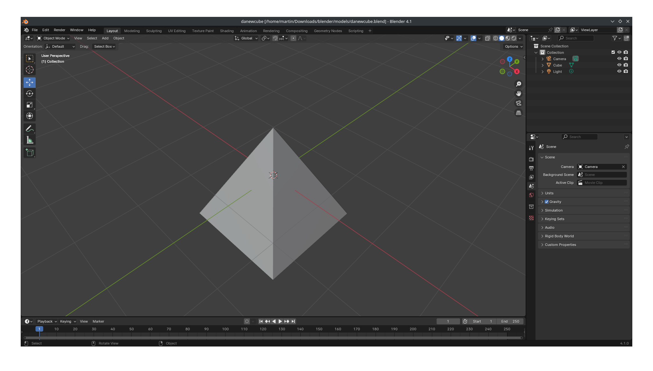Select the Move tool
Viewport: 653px width, 371px height.
tap(30, 82)
